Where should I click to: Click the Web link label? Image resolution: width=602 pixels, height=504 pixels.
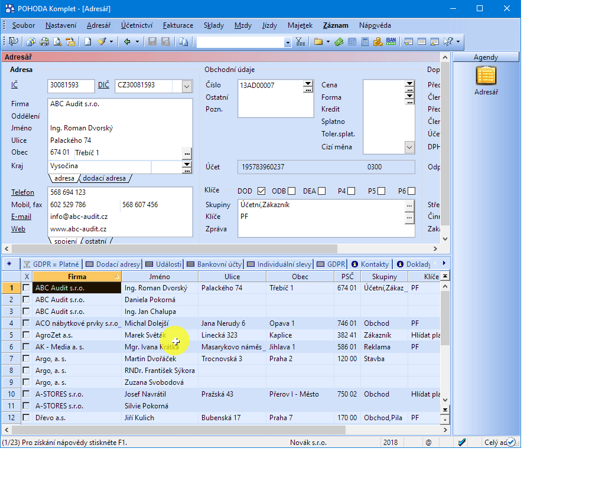18,229
